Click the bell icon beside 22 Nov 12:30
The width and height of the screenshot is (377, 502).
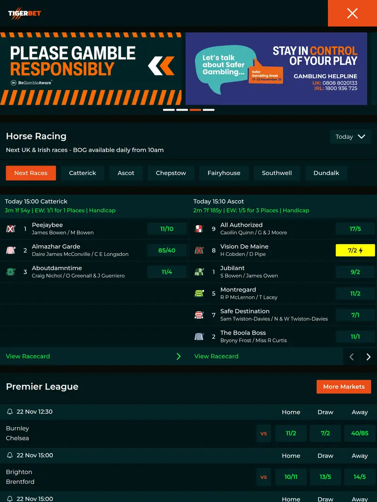coord(10,411)
